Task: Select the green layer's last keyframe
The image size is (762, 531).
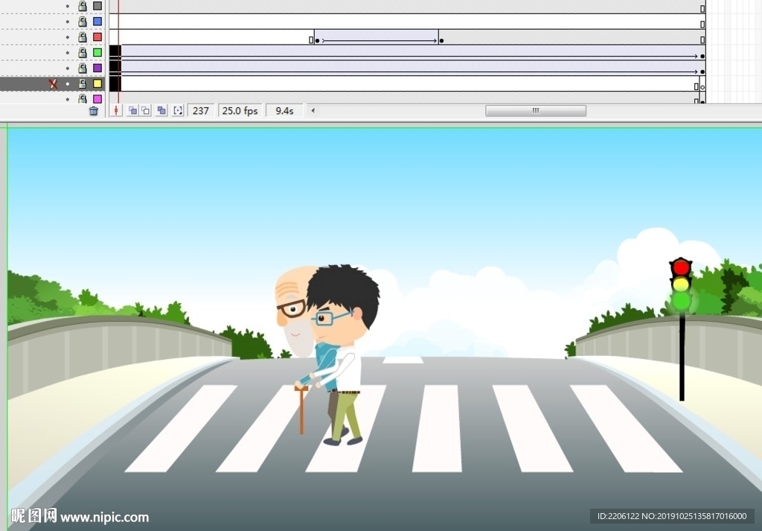Action: coord(702,57)
